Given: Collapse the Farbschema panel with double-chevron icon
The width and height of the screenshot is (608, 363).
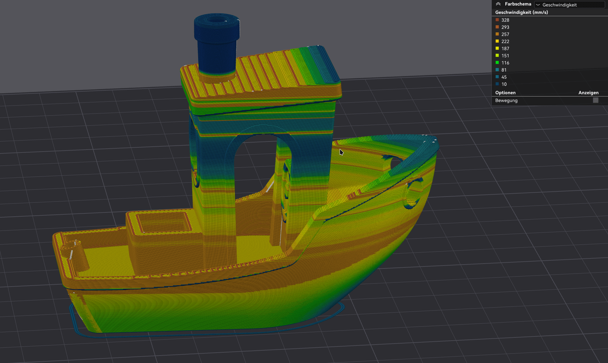Looking at the screenshot, I should pos(498,4).
